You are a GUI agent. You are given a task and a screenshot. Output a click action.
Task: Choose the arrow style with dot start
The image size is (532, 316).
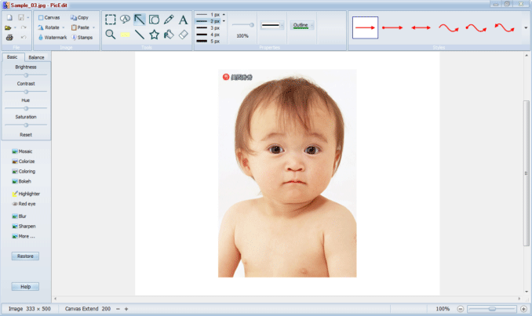[392, 27]
